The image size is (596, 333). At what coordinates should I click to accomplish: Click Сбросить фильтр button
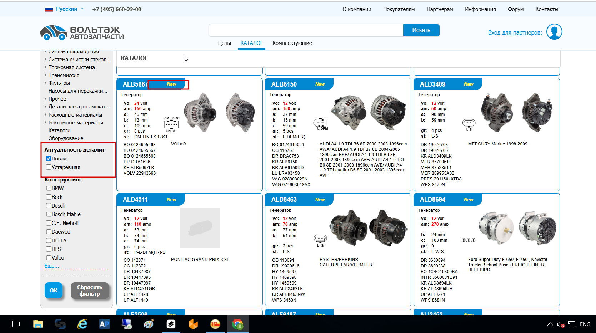[90, 291]
